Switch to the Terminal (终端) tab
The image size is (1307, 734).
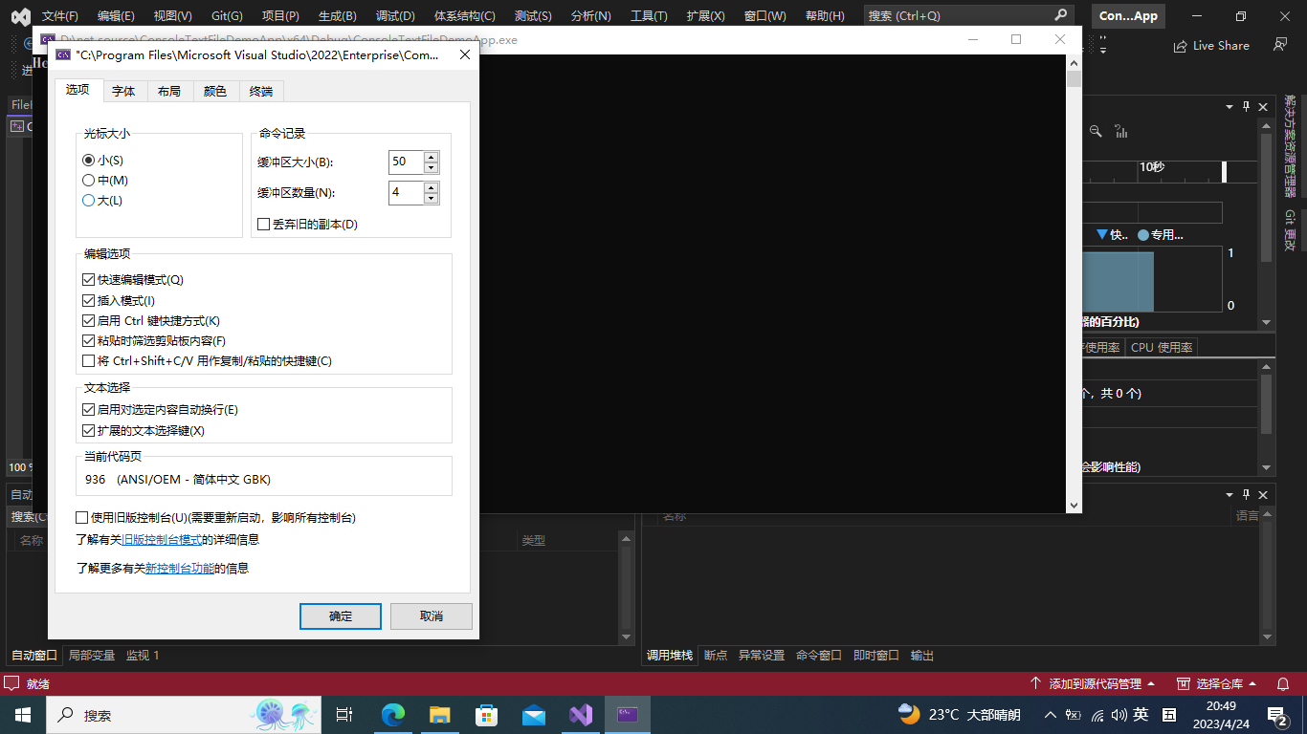click(261, 91)
